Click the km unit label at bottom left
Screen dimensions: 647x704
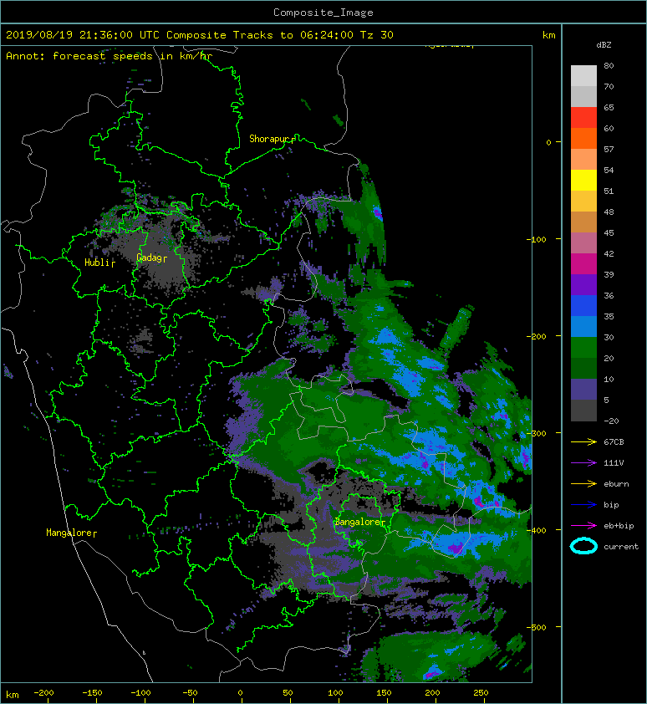[x=13, y=695]
